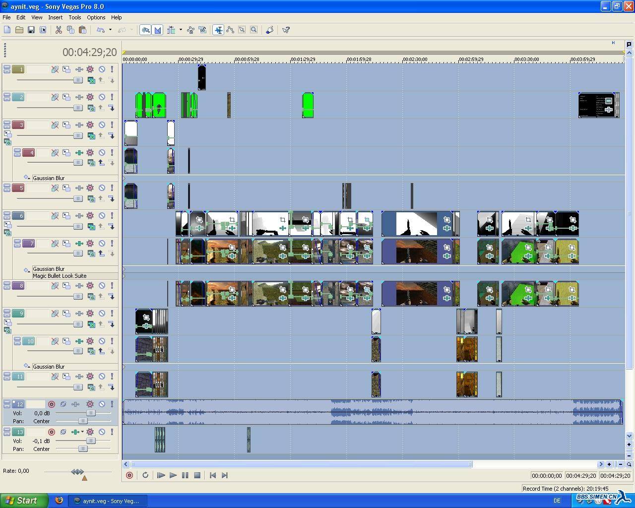
Task: Create a new project with the New icon
Action: point(7,30)
